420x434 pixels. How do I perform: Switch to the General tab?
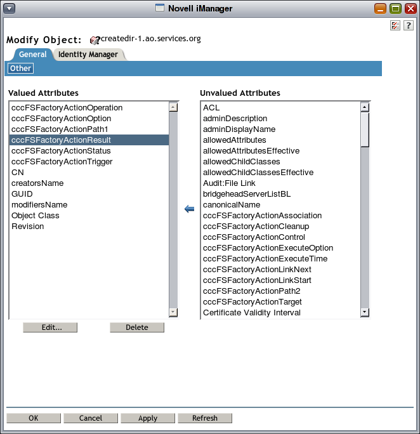[x=32, y=55]
